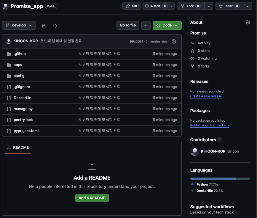Click Promise_app repository title
This screenshot has width=257, height=218.
click(x=27, y=6)
